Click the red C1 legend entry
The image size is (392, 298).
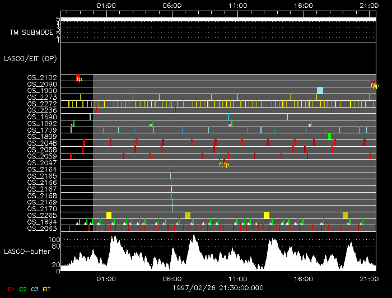(10, 289)
